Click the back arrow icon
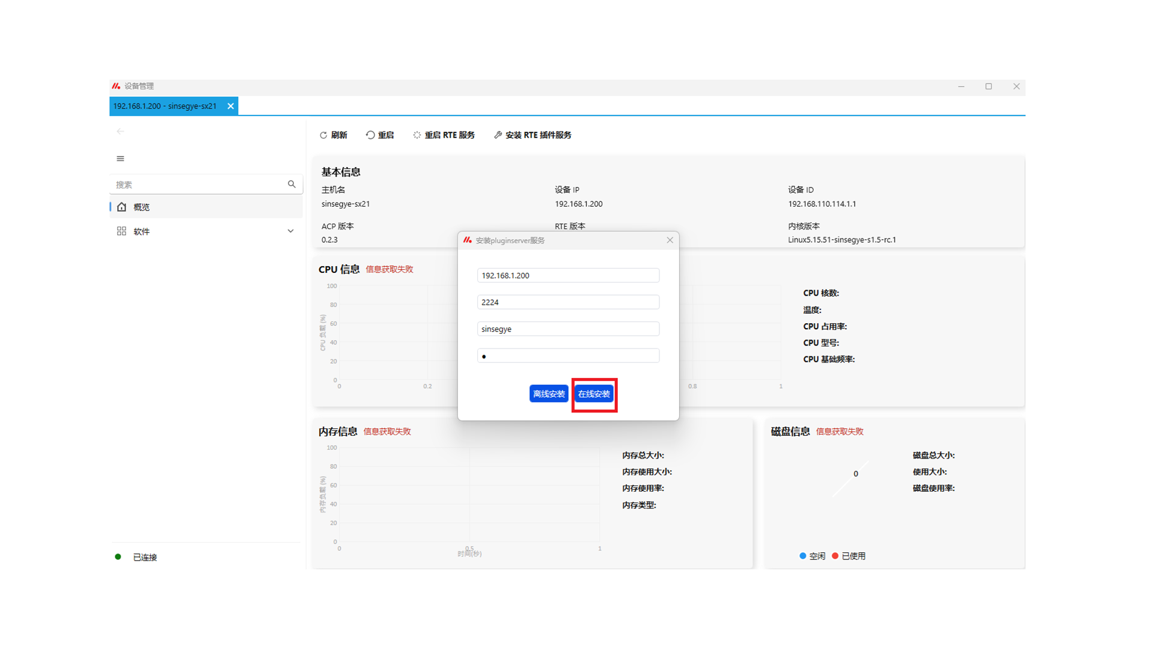Image resolution: width=1154 pixels, height=649 pixels. coord(120,131)
